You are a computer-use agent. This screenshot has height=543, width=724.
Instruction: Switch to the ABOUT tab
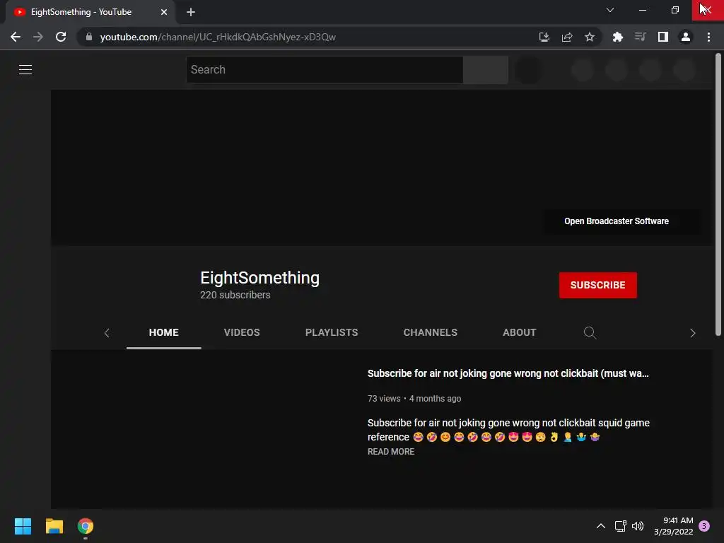pyautogui.click(x=520, y=332)
